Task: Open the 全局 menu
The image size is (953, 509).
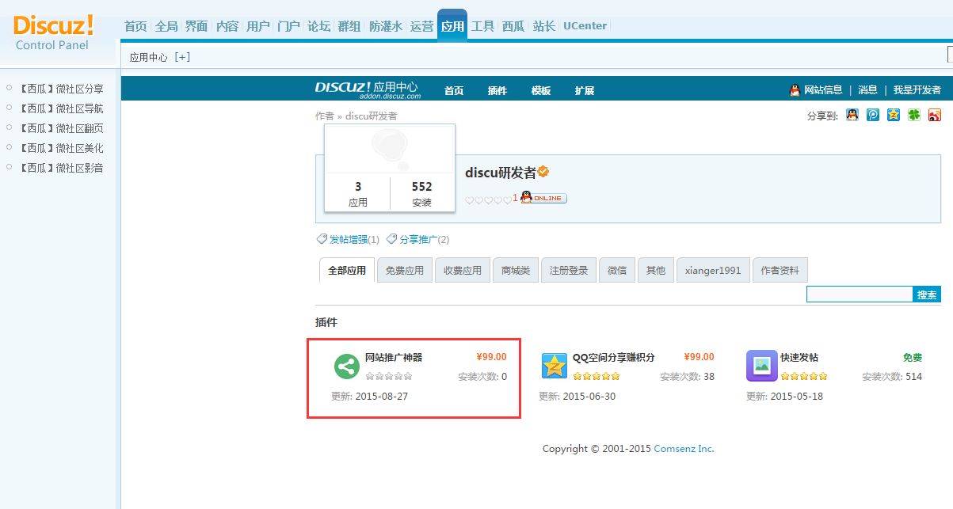Action: [x=166, y=26]
